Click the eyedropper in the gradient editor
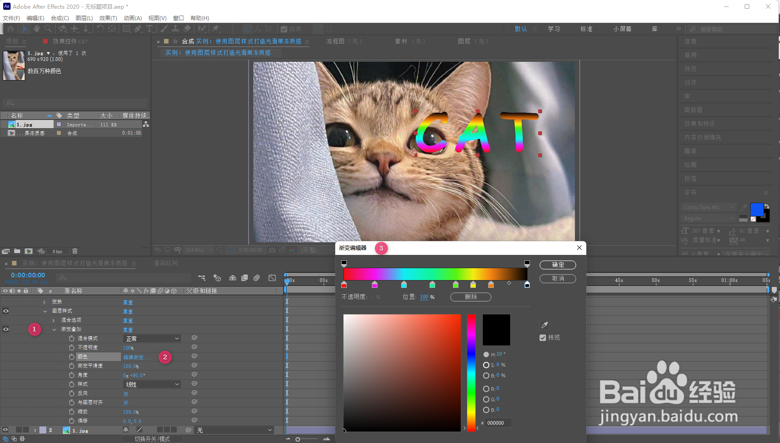Viewport: 780px width, 443px height. pyautogui.click(x=545, y=325)
